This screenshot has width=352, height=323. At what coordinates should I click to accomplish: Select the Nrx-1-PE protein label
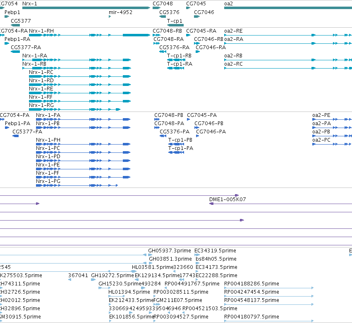pos(48,165)
